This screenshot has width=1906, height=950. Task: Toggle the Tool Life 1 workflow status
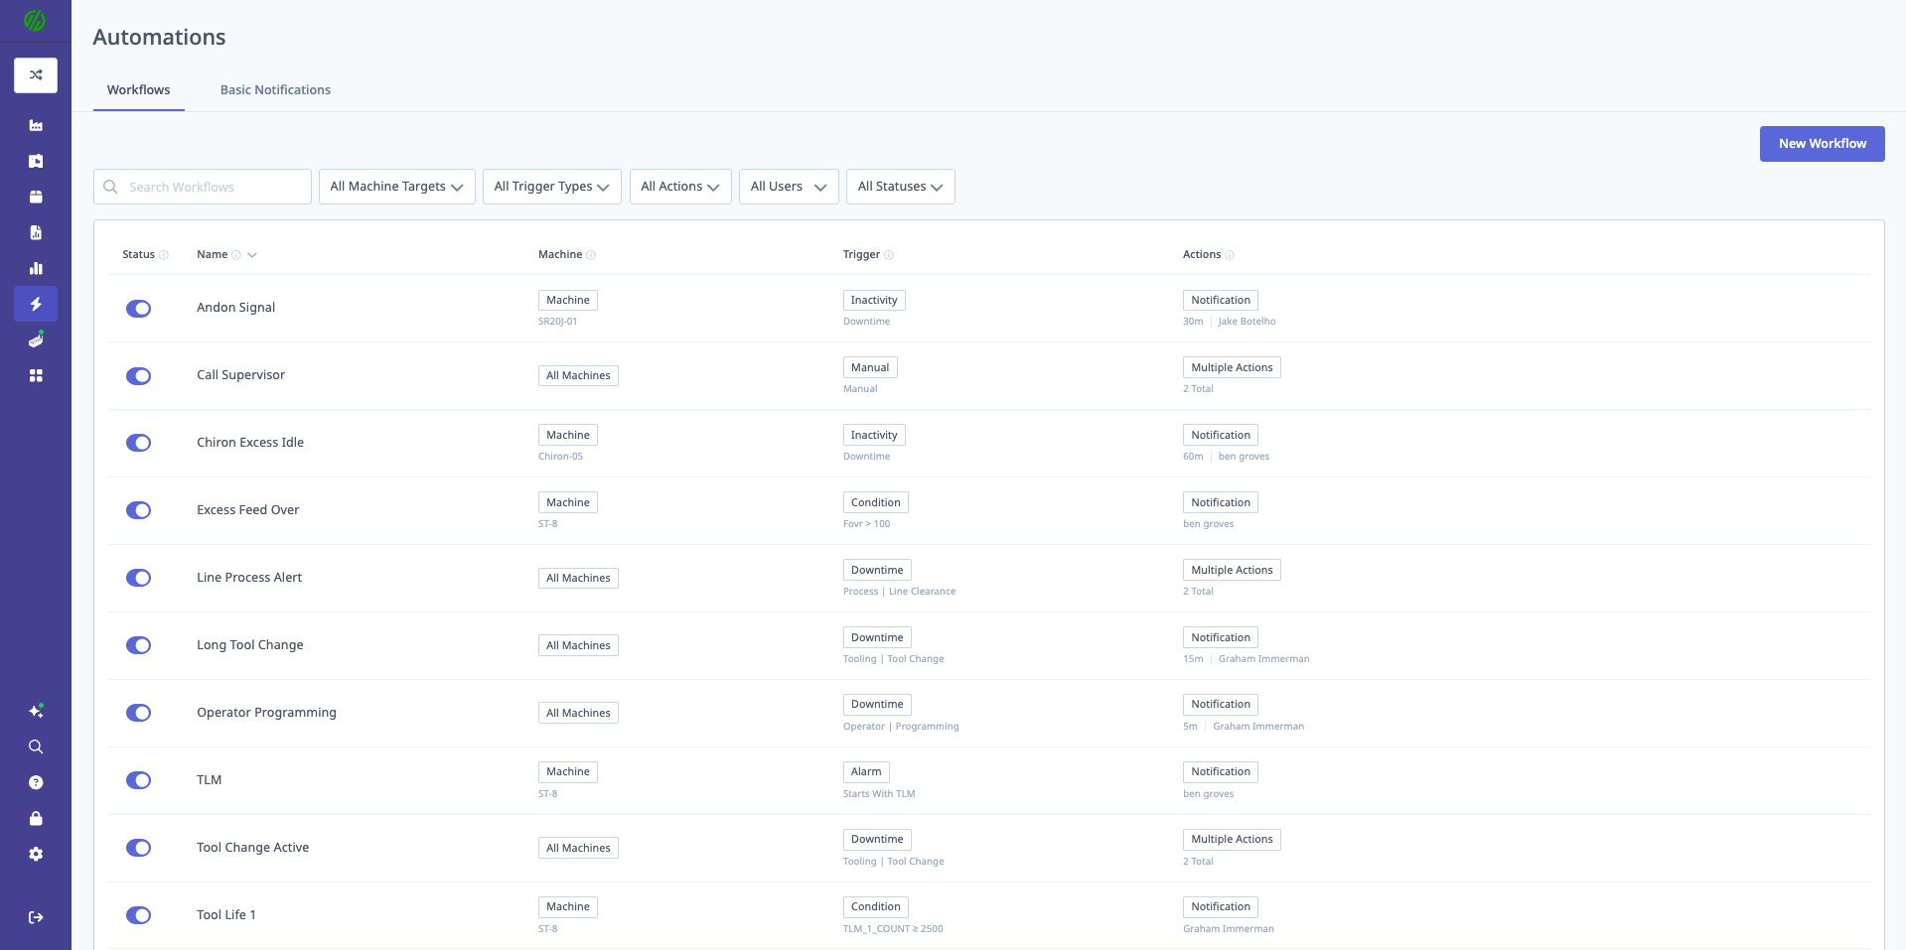point(138,915)
